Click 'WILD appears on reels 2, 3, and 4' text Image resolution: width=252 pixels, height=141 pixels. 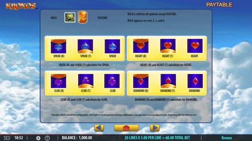coord(146,21)
